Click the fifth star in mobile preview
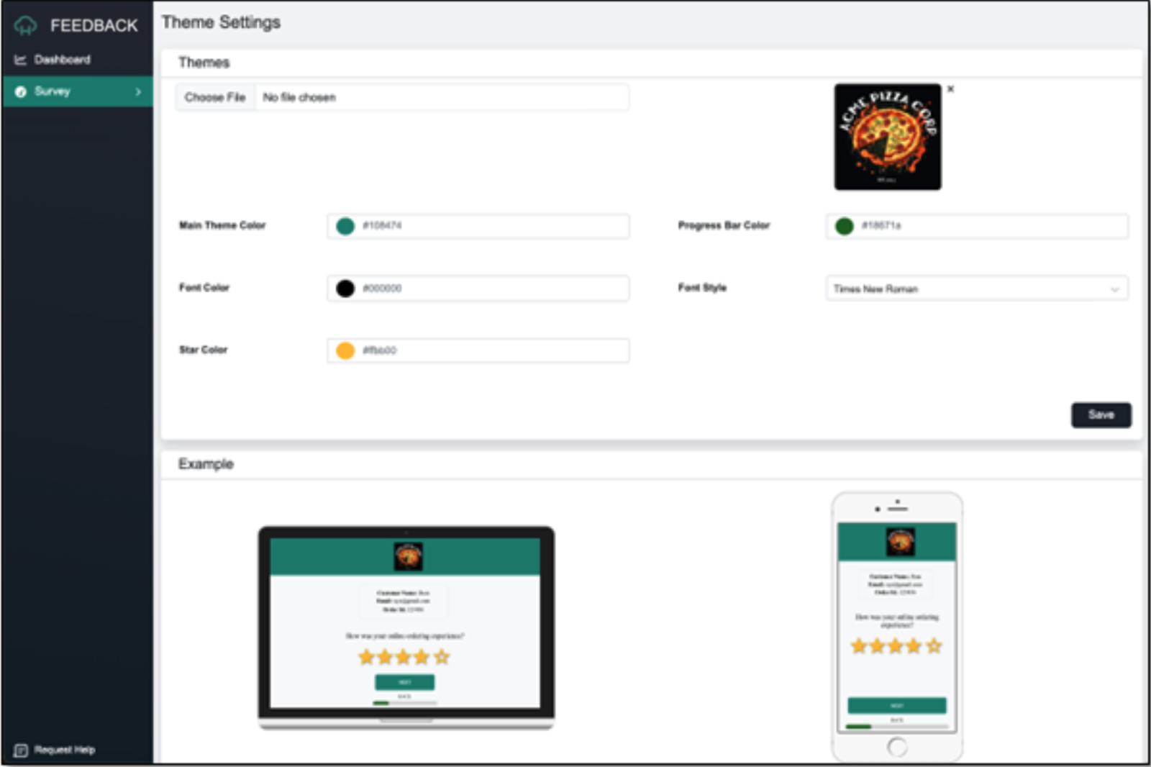 tap(933, 646)
